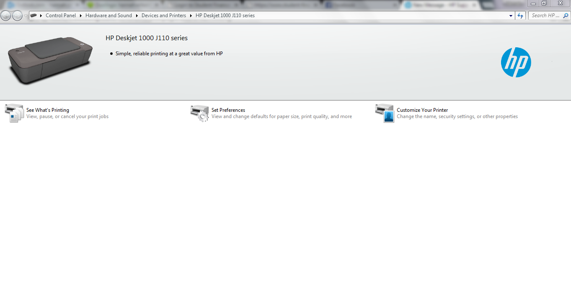Viewport: 571px width, 304px height.
Task: Expand the arrow before Control Panel breadcrumb
Action: pos(41,15)
